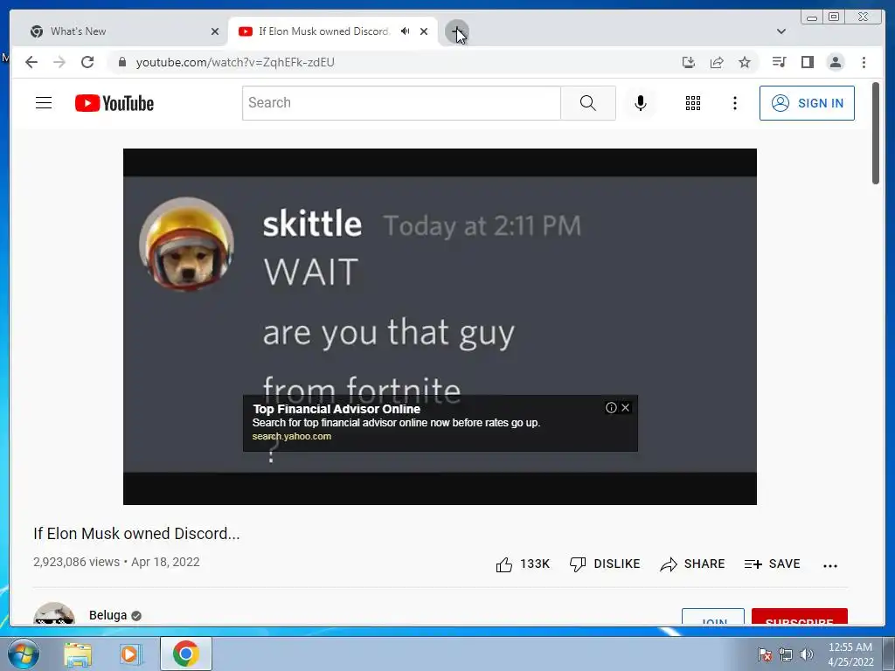Reload the page with refresh icon

click(87, 62)
